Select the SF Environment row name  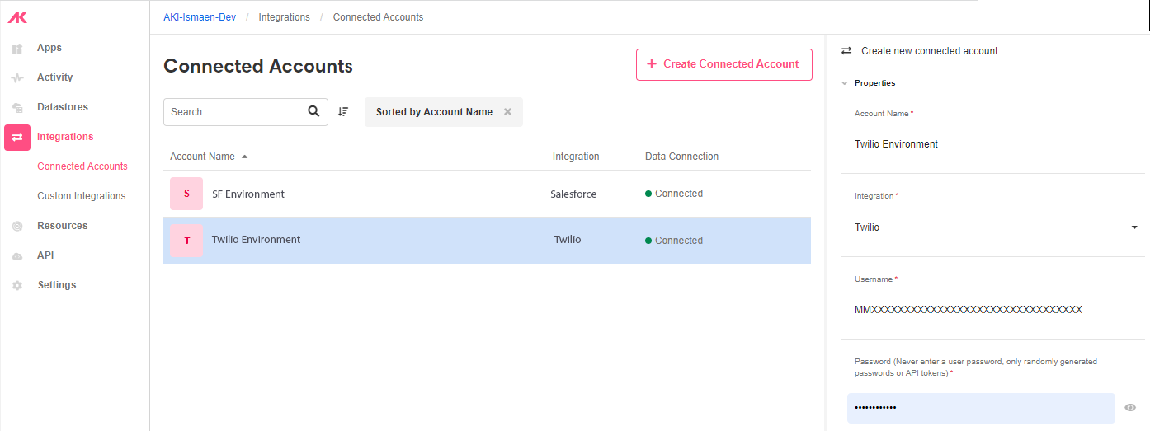tap(248, 194)
